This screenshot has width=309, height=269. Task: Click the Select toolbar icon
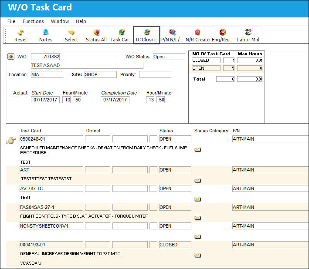pyautogui.click(x=71, y=35)
